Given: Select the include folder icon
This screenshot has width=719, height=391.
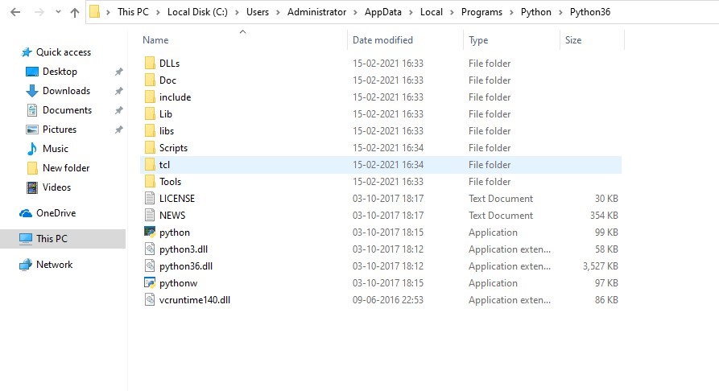Looking at the screenshot, I should (x=150, y=97).
